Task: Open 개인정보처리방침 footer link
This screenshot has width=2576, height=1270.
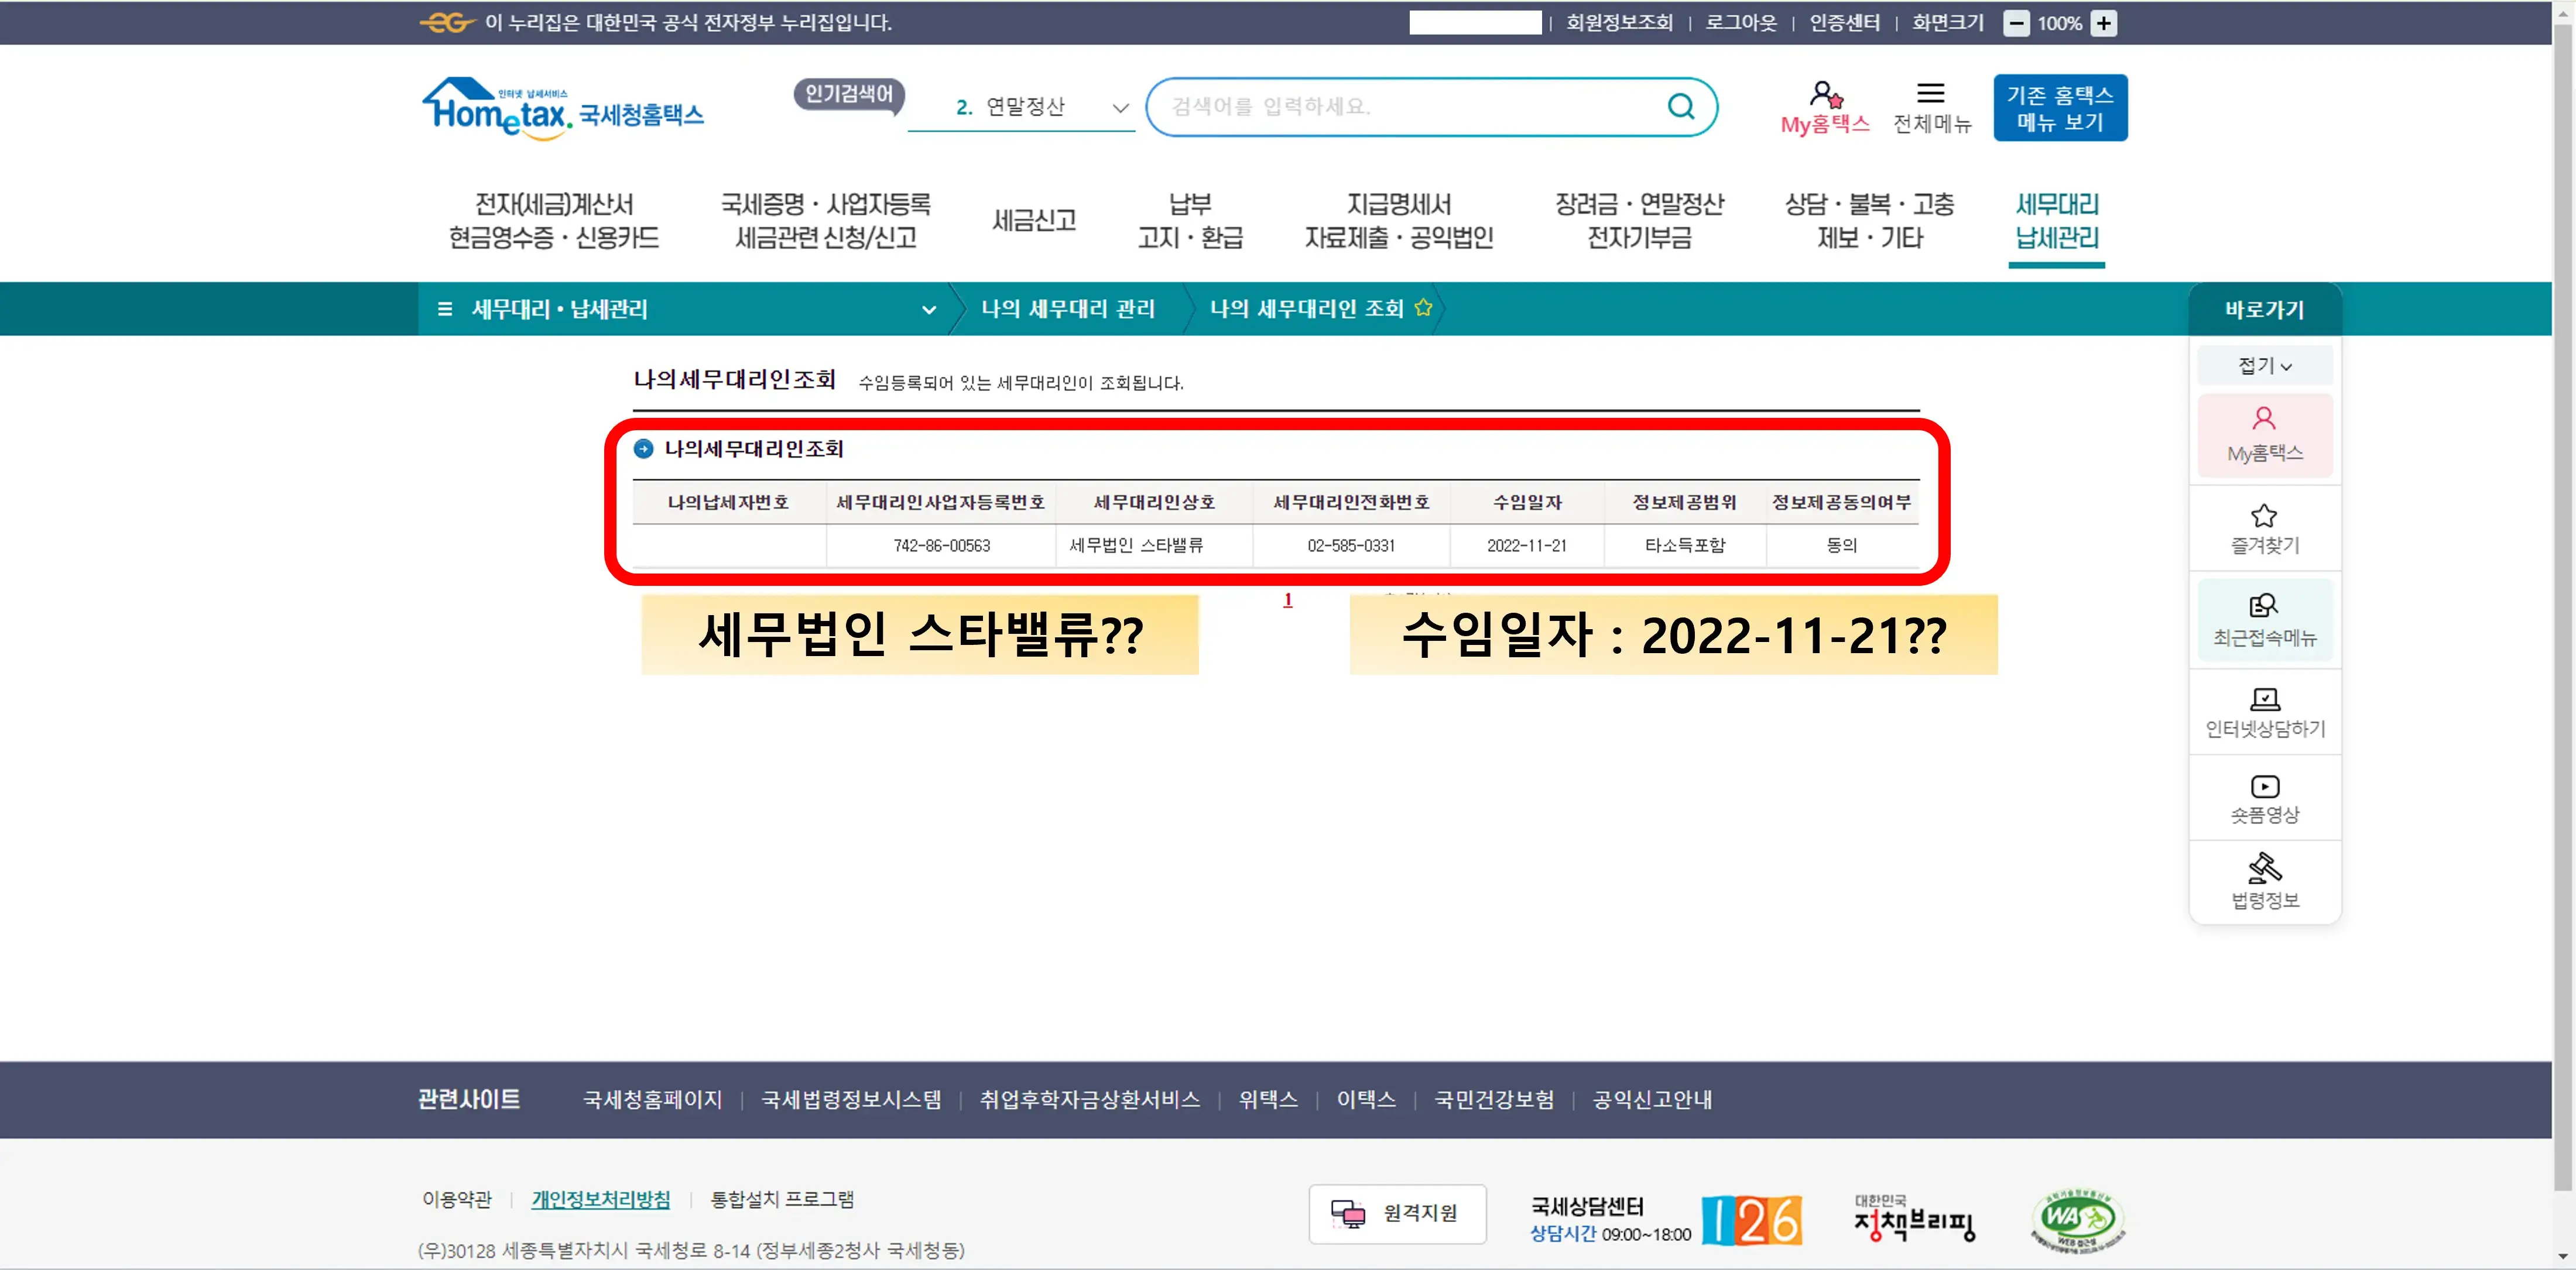Action: [x=601, y=1199]
